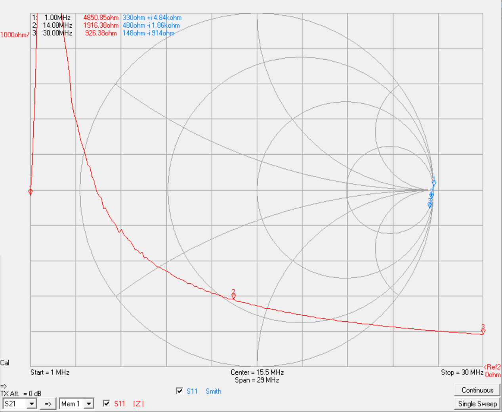Click marker 1 frequency 1.00MHz
The image size is (502, 412).
click(57, 18)
